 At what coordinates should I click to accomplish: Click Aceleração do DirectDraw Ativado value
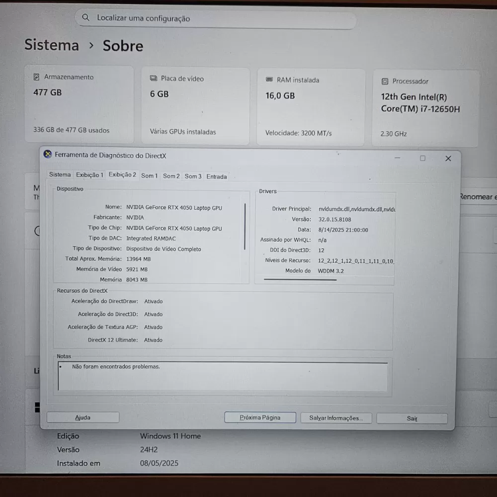154,301
